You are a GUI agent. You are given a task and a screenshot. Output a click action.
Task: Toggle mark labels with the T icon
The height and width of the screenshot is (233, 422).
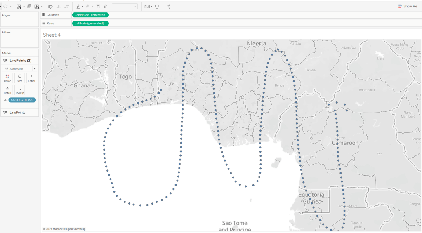[x=98, y=7]
